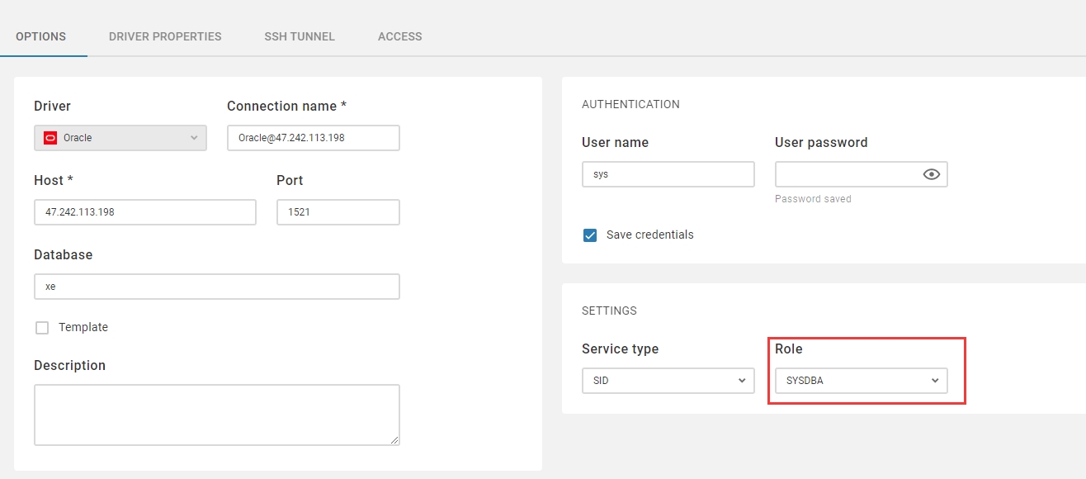
Task: Click the Save credentials label text
Action: (x=649, y=235)
